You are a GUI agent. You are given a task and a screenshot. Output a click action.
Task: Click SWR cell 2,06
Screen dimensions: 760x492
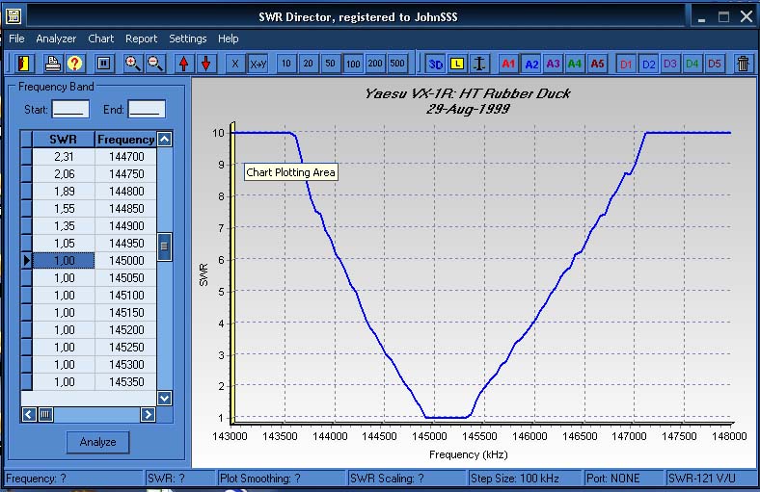pyautogui.click(x=64, y=174)
